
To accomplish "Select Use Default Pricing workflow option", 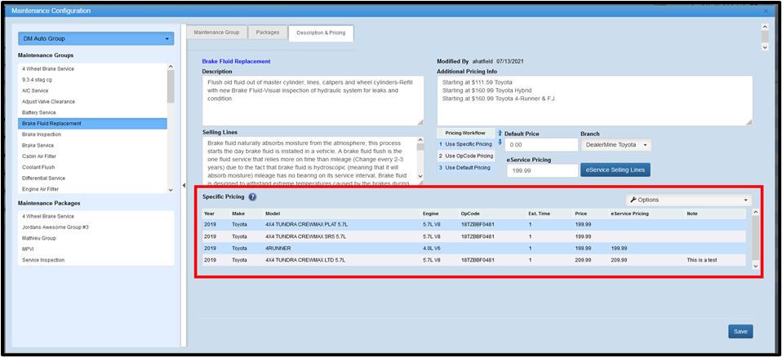I will pos(466,167).
